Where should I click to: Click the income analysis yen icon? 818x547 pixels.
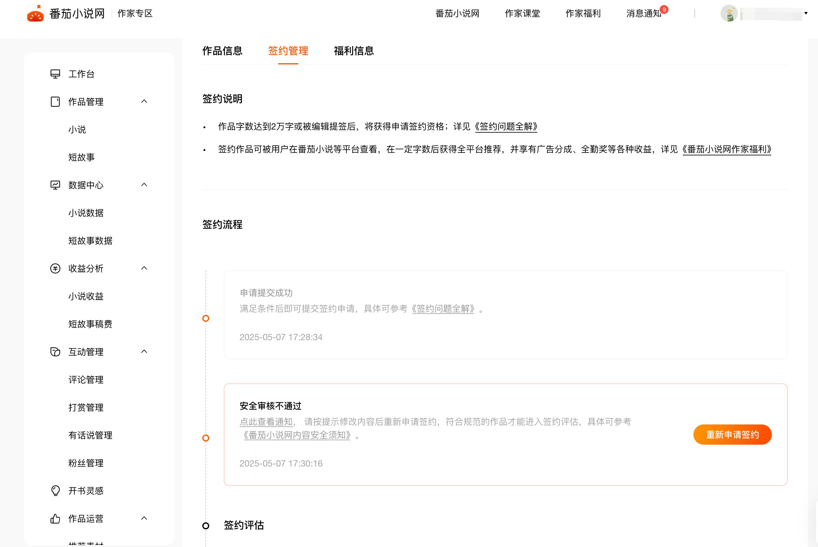tap(55, 268)
